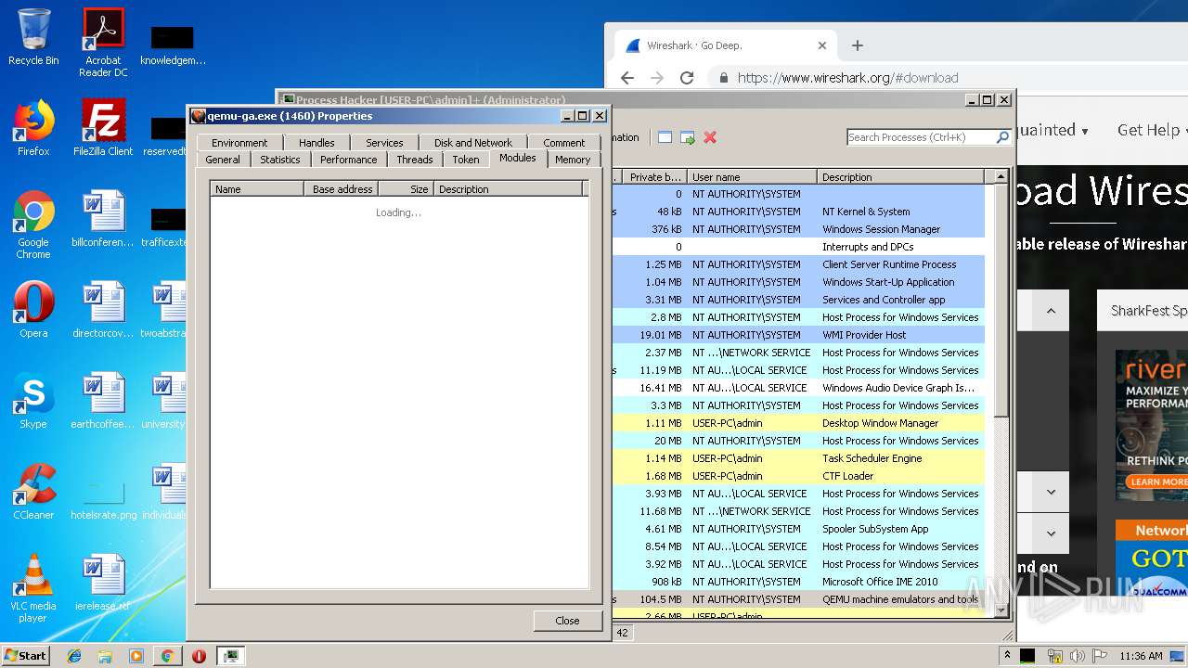
Task: Select the Opera desktop icon
Action: click(x=33, y=310)
